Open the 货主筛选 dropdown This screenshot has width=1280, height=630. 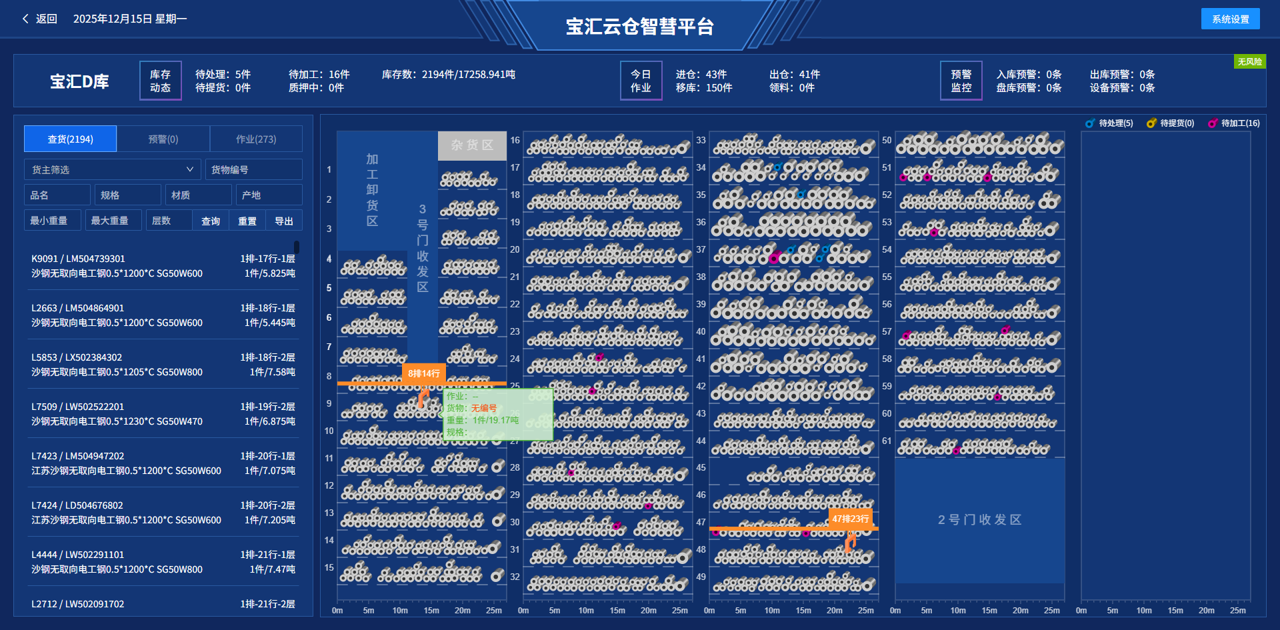(112, 169)
